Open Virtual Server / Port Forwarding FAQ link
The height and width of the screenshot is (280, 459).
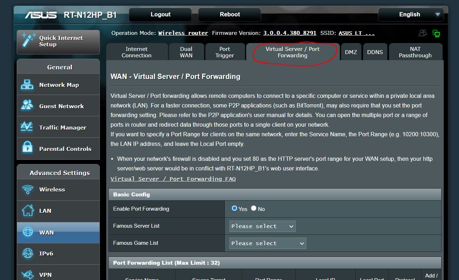[x=173, y=179]
